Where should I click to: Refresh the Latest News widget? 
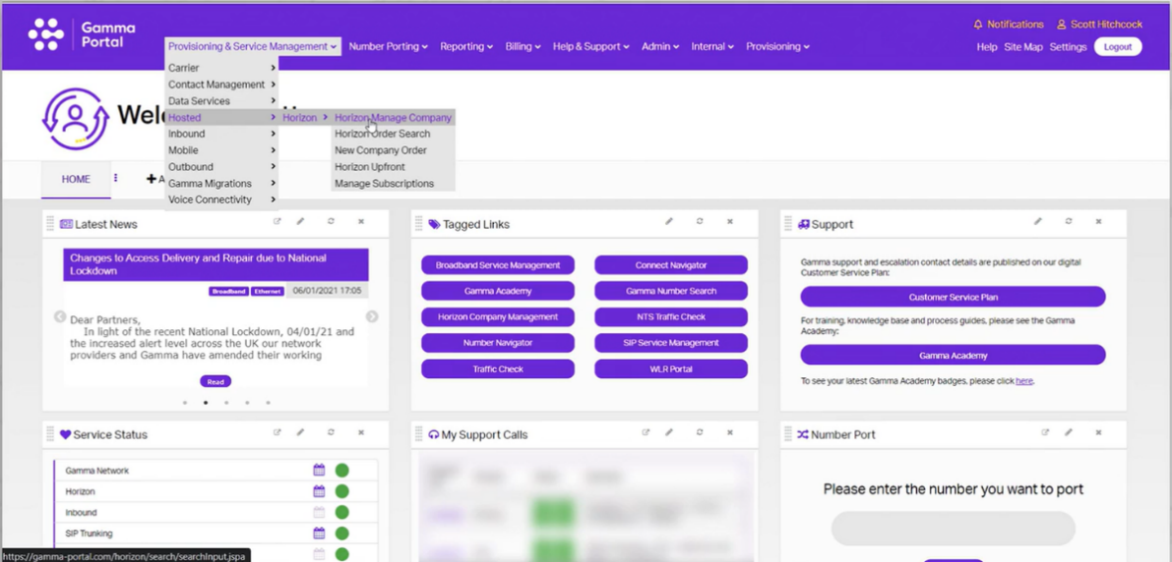pos(331,222)
